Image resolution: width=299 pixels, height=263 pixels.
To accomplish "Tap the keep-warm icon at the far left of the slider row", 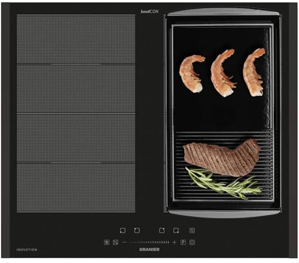I will tap(107, 242).
